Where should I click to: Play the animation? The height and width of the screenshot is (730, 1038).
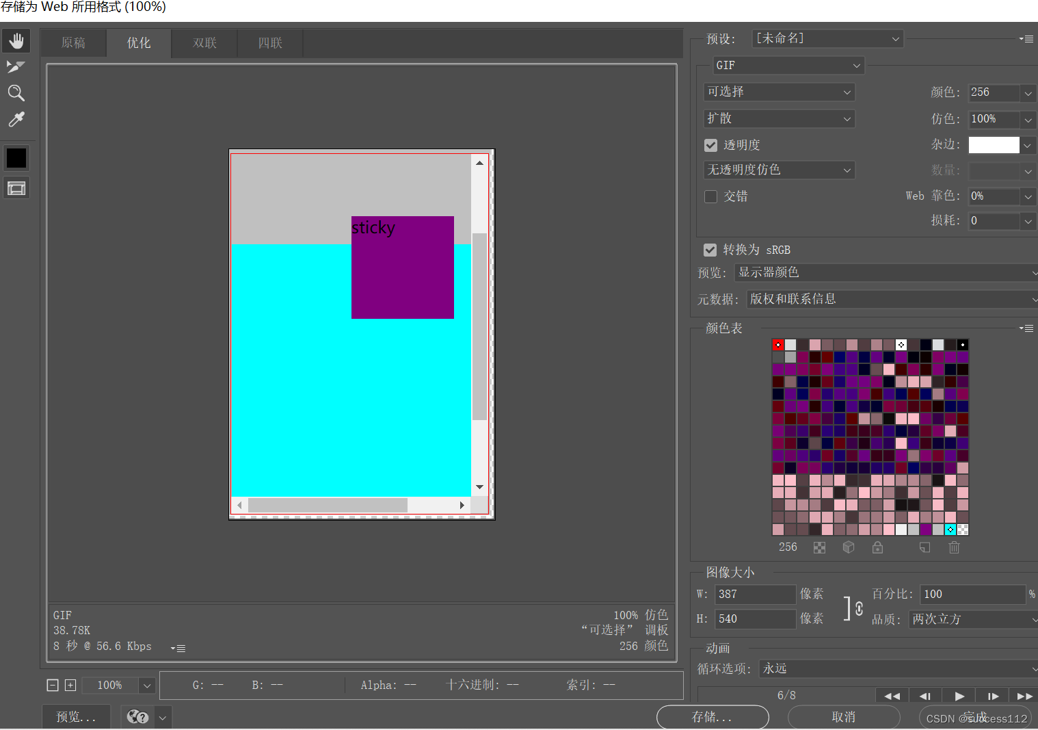click(x=959, y=696)
